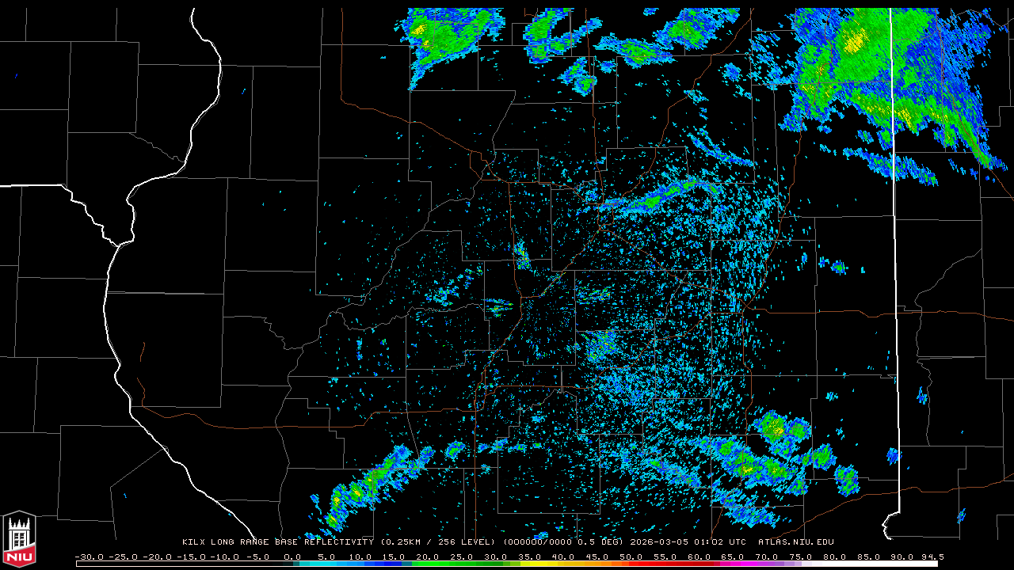Click the 0.0 label on the reflectivity scale
1014x570 pixels.
pyautogui.click(x=292, y=557)
